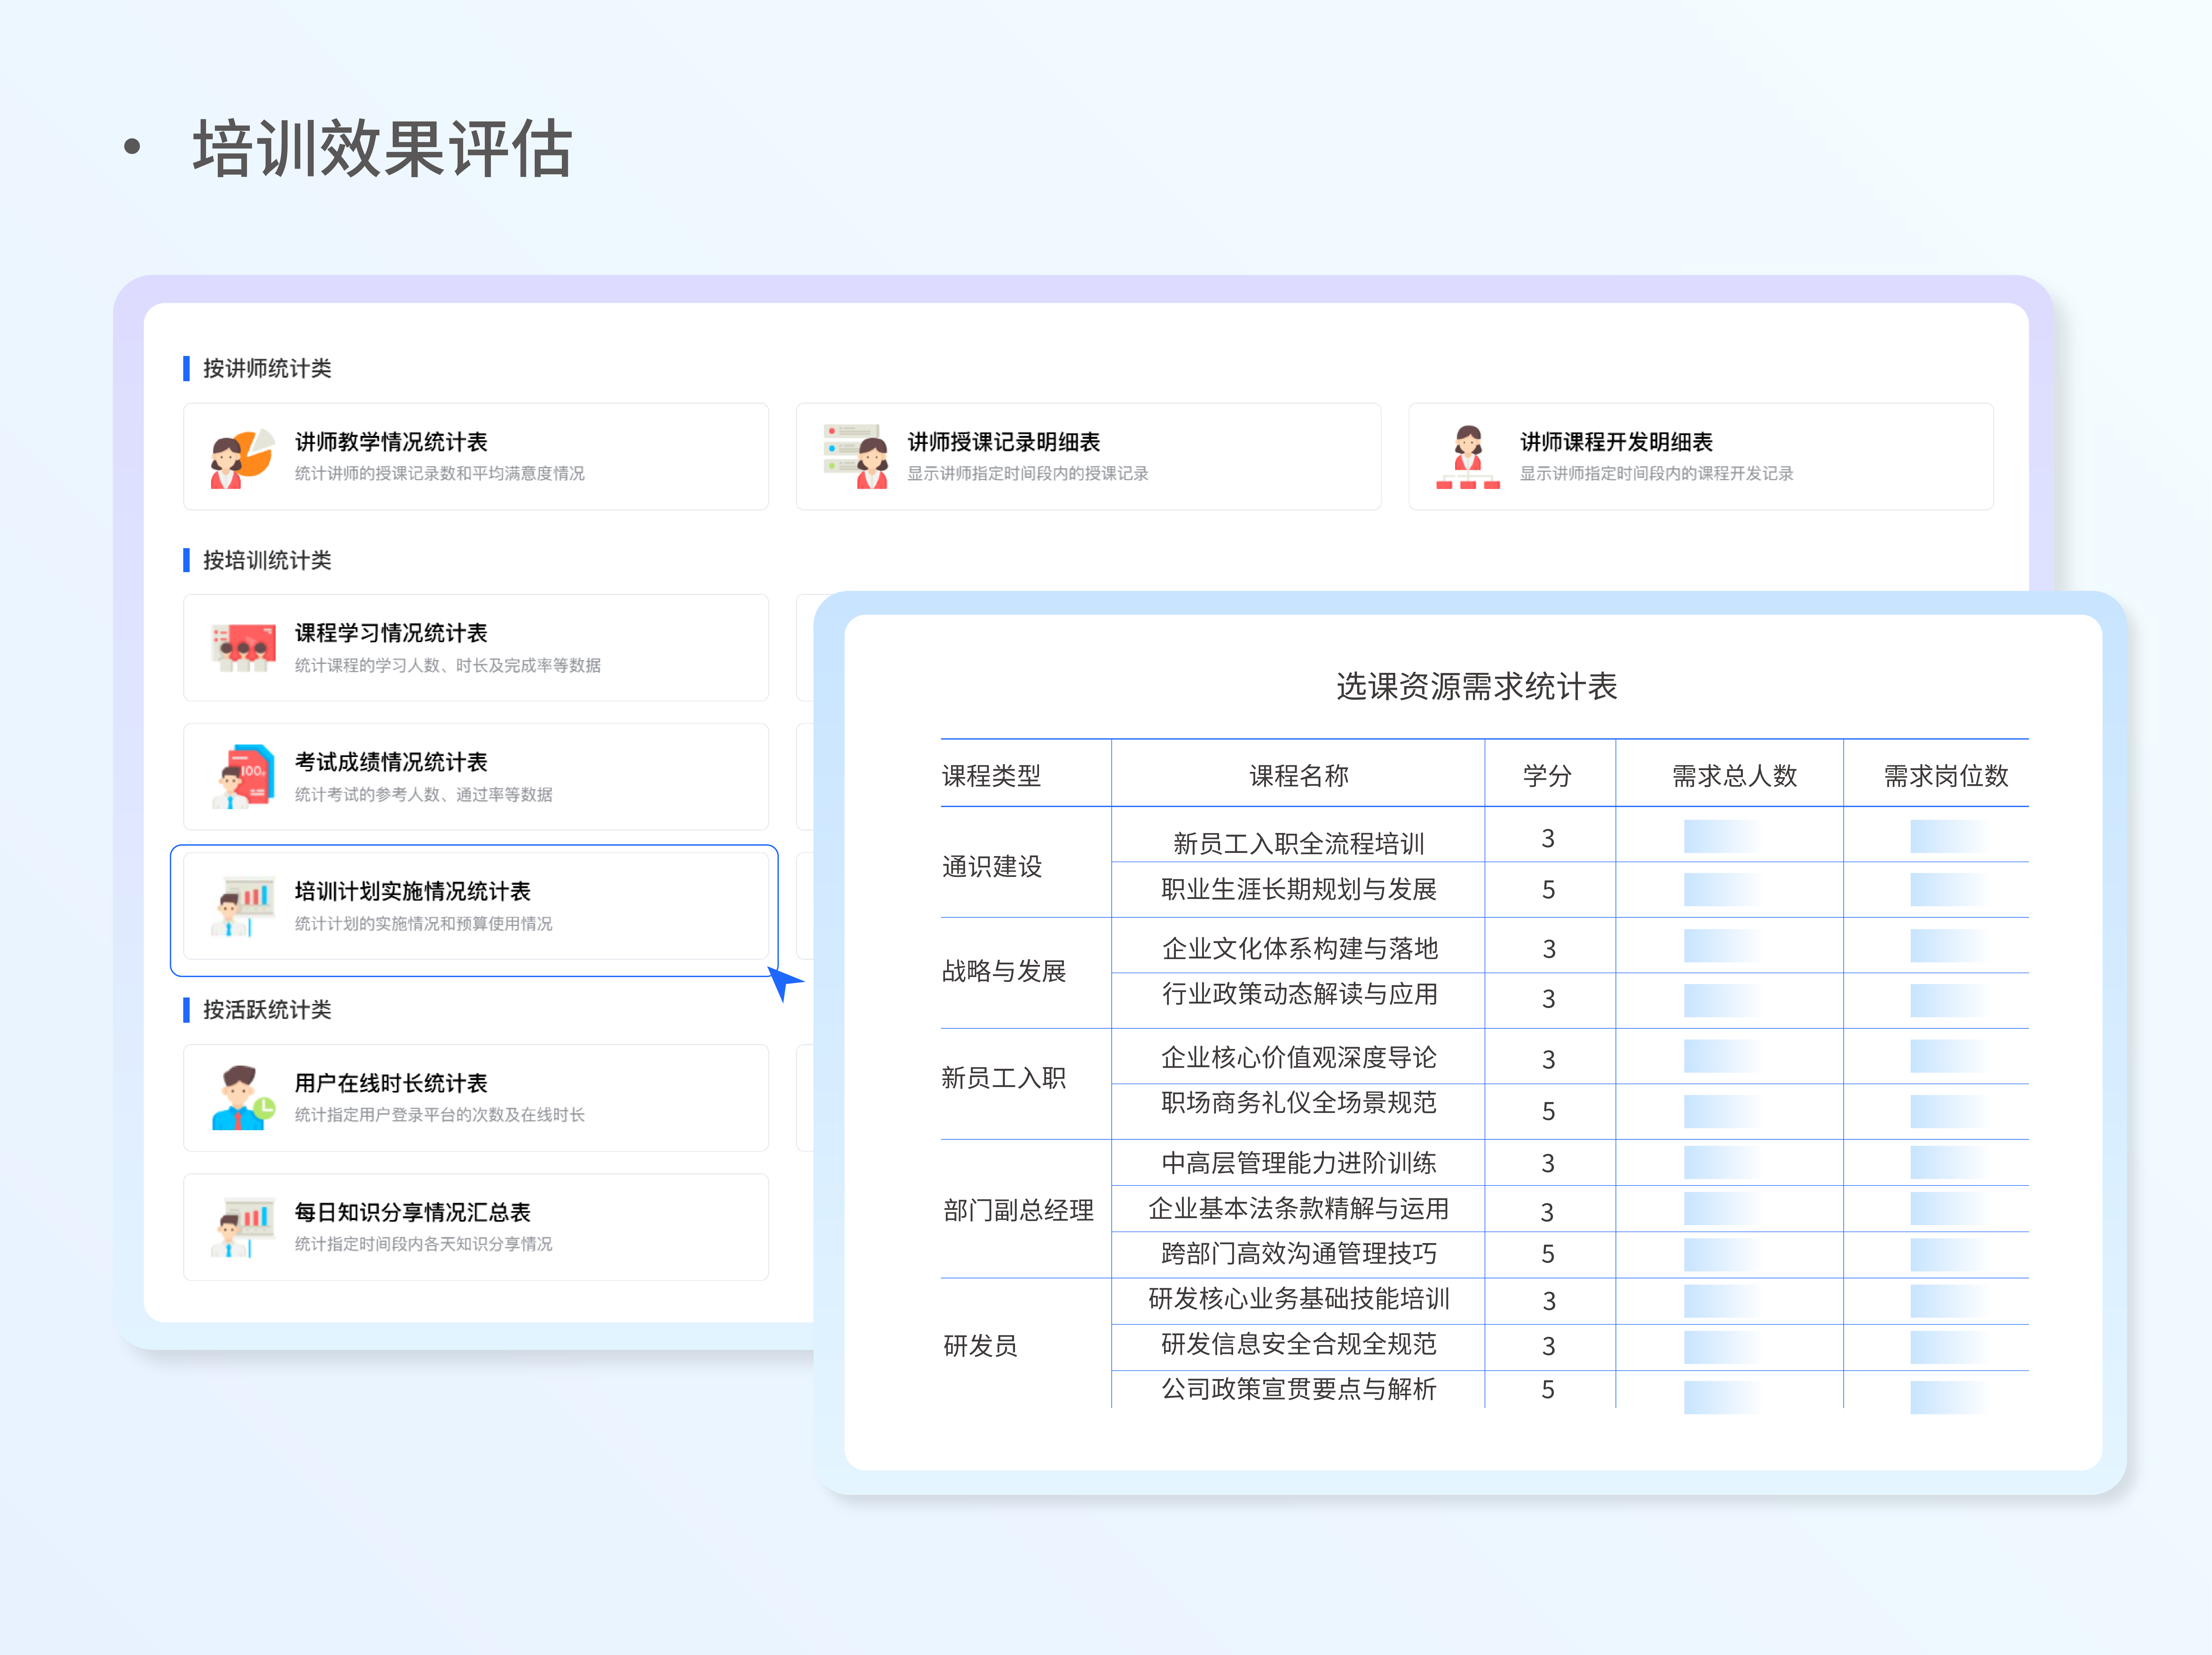Click the 培训计划实施情况统计表 bar chart icon
Image resolution: width=2212 pixels, height=1655 pixels.
243,906
